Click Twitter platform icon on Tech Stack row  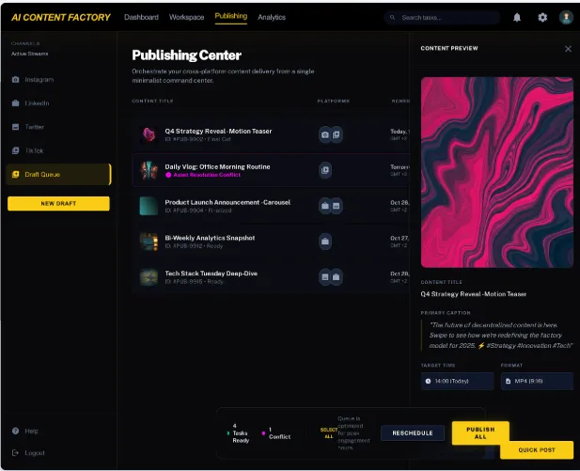(324, 276)
